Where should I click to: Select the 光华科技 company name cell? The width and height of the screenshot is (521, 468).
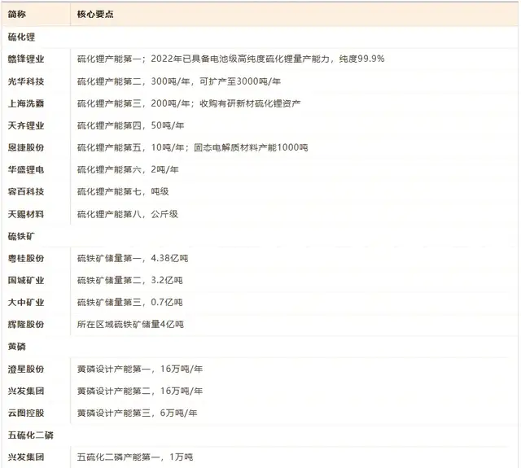pyautogui.click(x=26, y=81)
